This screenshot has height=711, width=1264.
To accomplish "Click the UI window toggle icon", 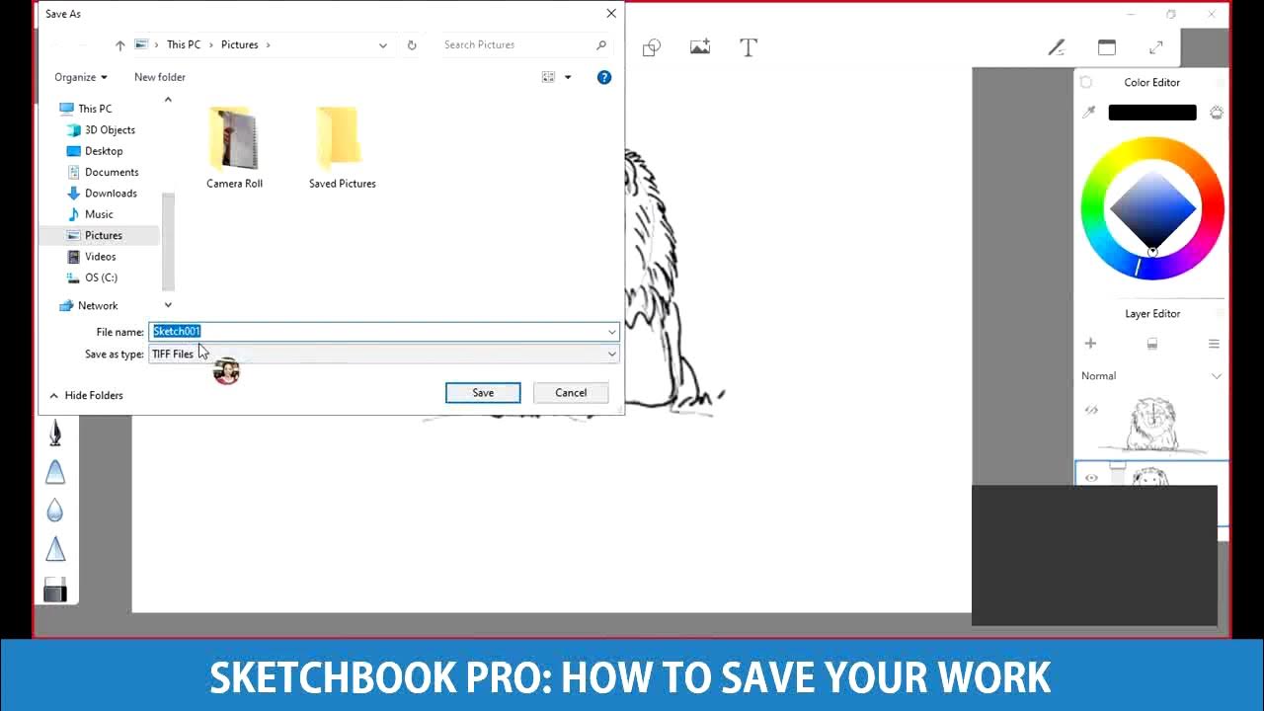I will (1107, 47).
